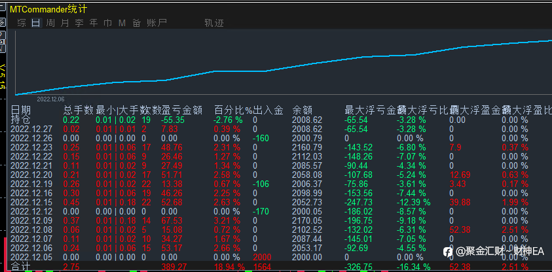Click 52.38 floating profit in 2022.12.08 row
The height and width of the screenshot is (272, 552).
(460, 229)
